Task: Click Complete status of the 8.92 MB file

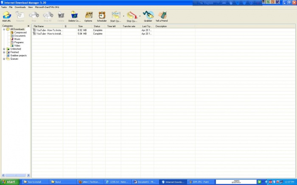Action: (x=98, y=30)
